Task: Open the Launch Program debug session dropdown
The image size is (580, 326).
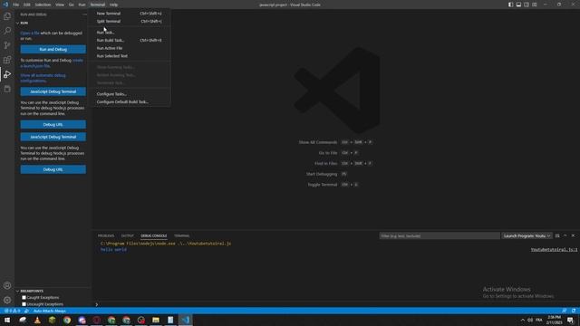Action: pos(527,235)
